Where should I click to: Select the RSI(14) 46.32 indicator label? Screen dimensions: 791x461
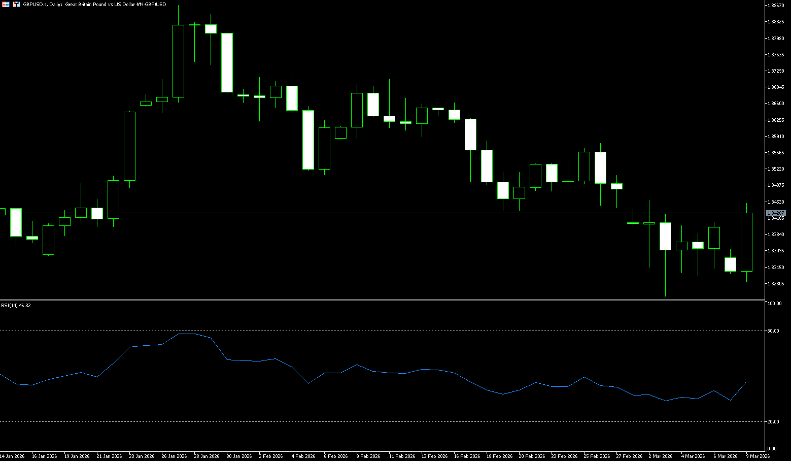16,306
